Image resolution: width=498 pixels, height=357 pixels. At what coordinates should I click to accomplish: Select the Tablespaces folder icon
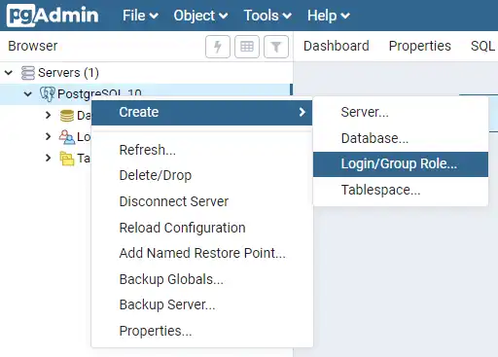(x=67, y=159)
